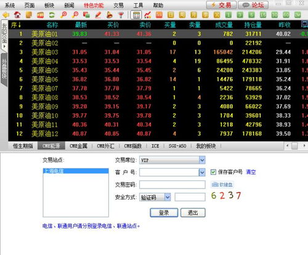Open the 工具 menu

pyautogui.click(x=138, y=6)
